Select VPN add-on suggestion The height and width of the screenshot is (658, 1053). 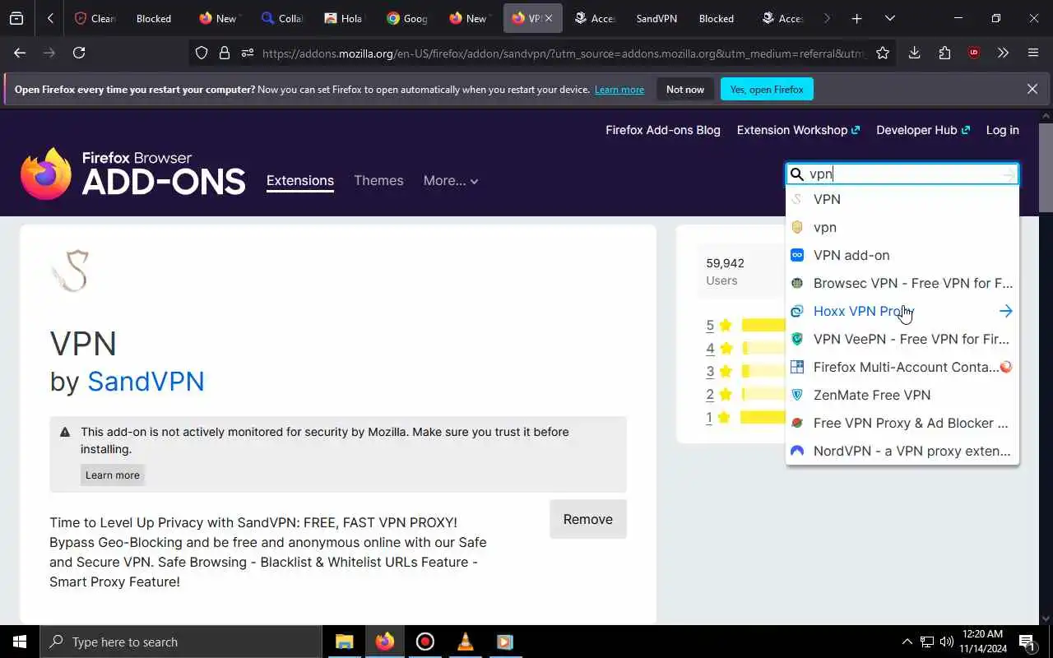pos(902,255)
